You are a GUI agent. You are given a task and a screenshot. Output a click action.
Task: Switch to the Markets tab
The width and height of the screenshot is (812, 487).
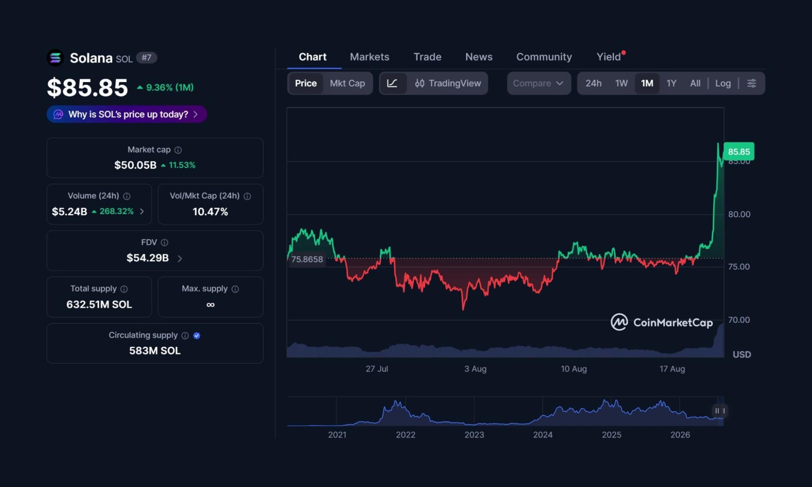click(x=369, y=57)
